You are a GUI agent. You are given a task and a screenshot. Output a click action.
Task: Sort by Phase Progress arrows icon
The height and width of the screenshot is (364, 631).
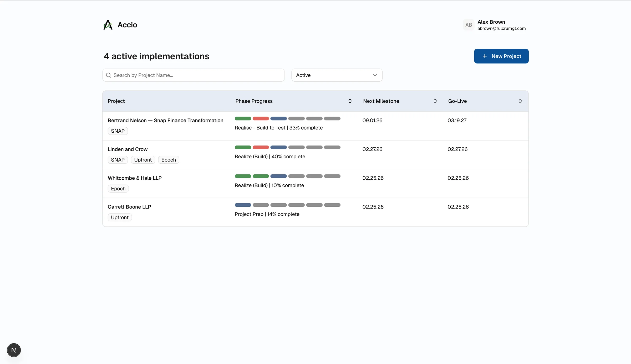pos(350,101)
